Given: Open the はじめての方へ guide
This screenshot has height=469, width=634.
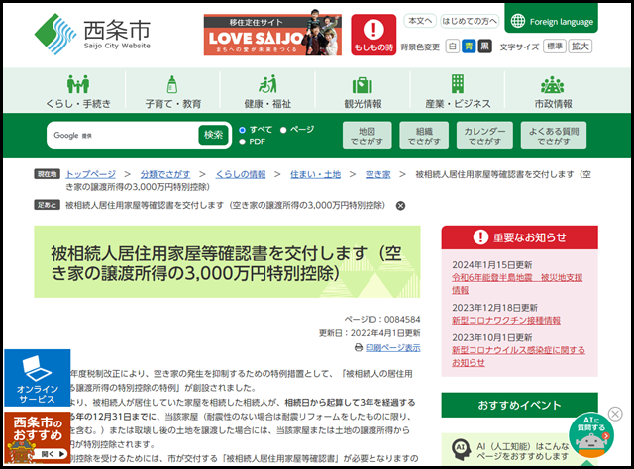Looking at the screenshot, I should [x=469, y=21].
